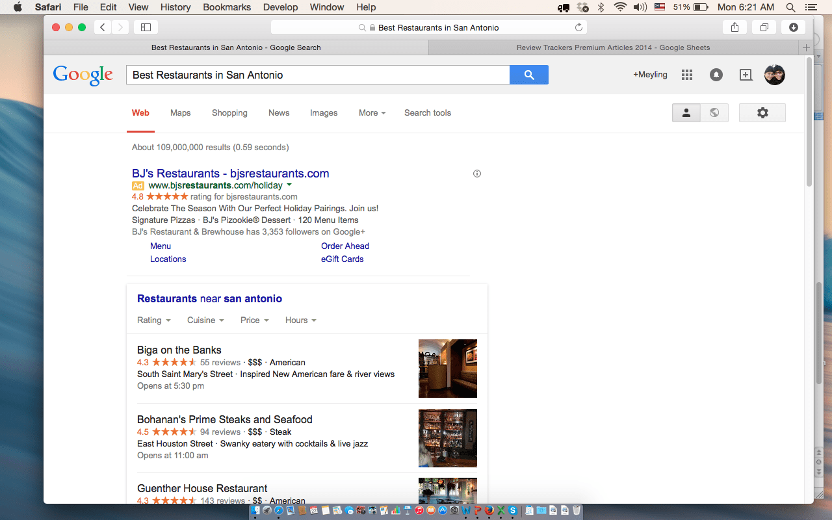Open Skype from the Dock
Image resolution: width=832 pixels, height=520 pixels.
[513, 510]
